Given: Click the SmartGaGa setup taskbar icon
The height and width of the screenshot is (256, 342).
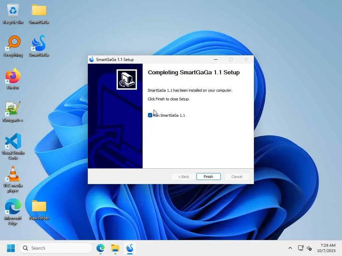Looking at the screenshot, I should point(130,248).
